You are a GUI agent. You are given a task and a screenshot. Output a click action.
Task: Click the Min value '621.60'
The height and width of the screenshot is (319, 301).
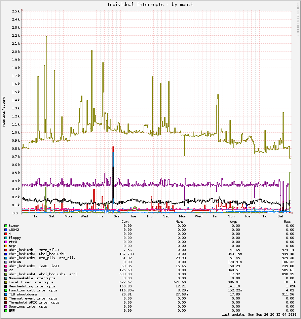point(180,282)
